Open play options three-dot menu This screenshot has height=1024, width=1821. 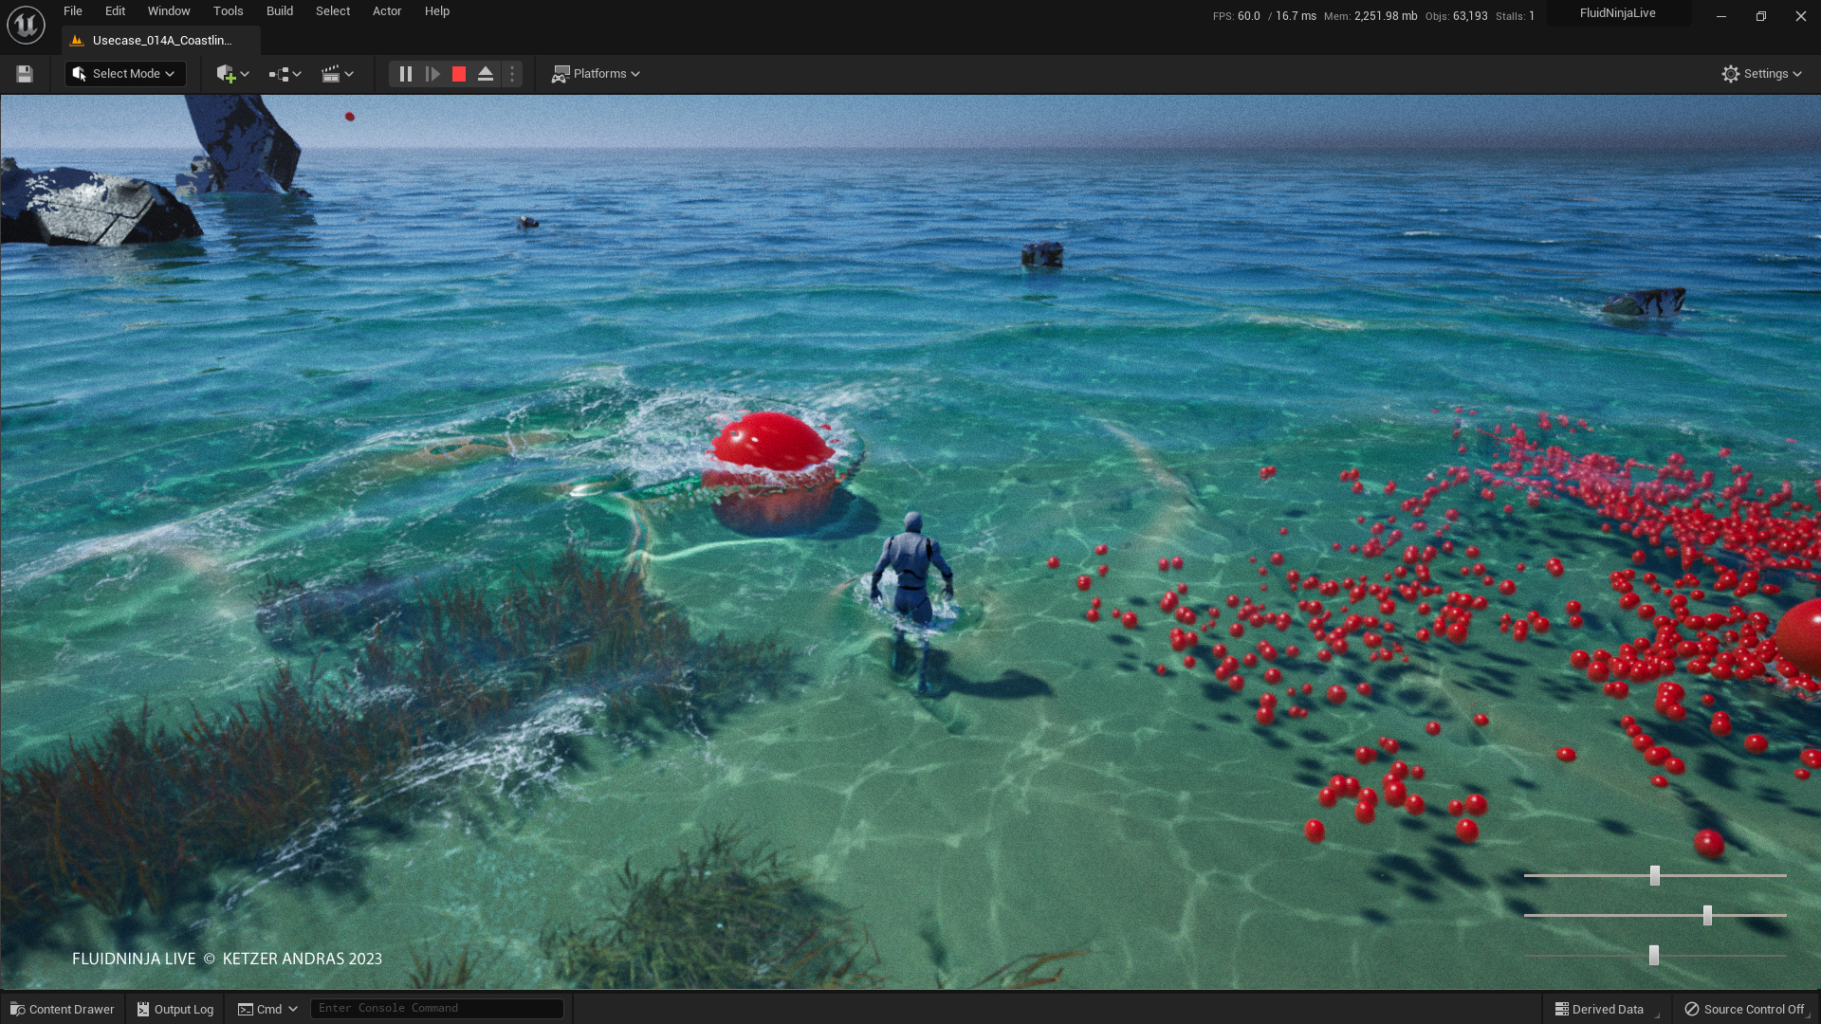tap(512, 74)
